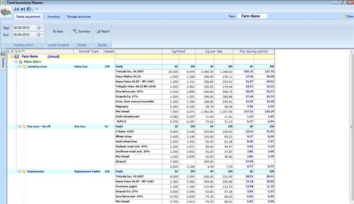Open the Start date calendar dropdown

40,28
